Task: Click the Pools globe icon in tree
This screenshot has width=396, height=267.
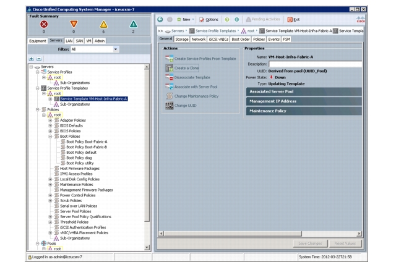Action: click(x=44, y=244)
